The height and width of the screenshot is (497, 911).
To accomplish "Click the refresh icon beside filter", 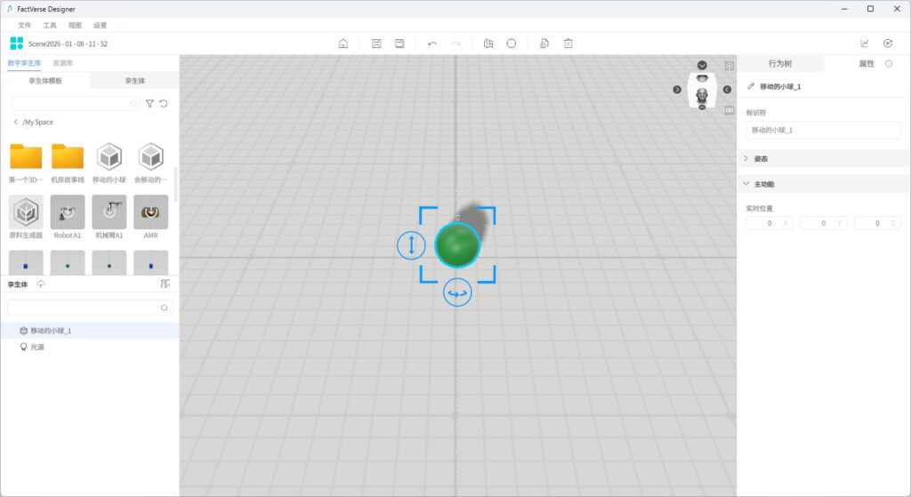I will tap(164, 104).
